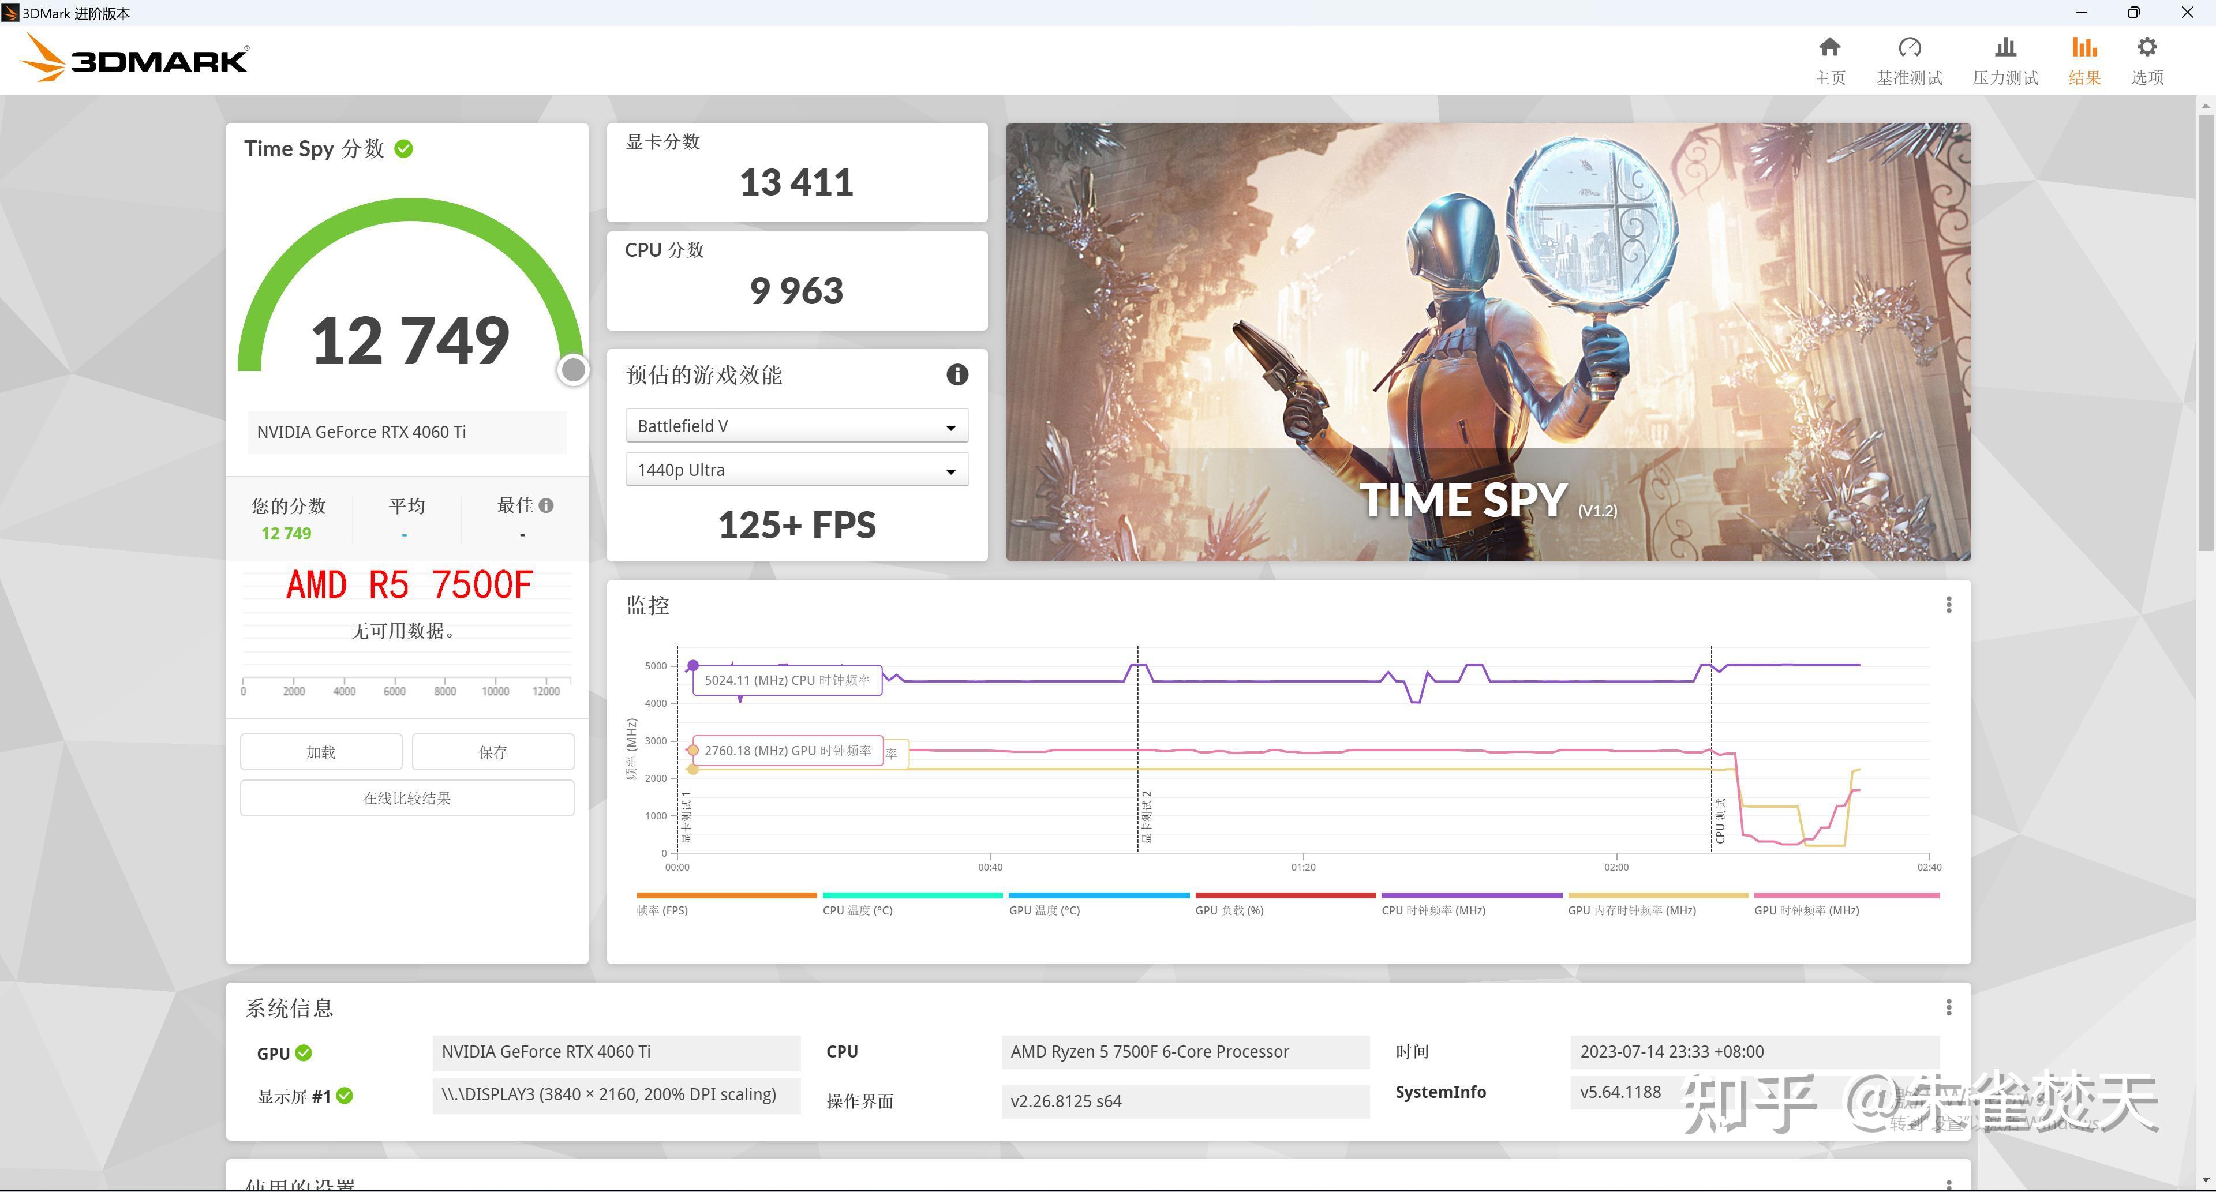Open the 监控 panel three-dot menu

(1948, 605)
